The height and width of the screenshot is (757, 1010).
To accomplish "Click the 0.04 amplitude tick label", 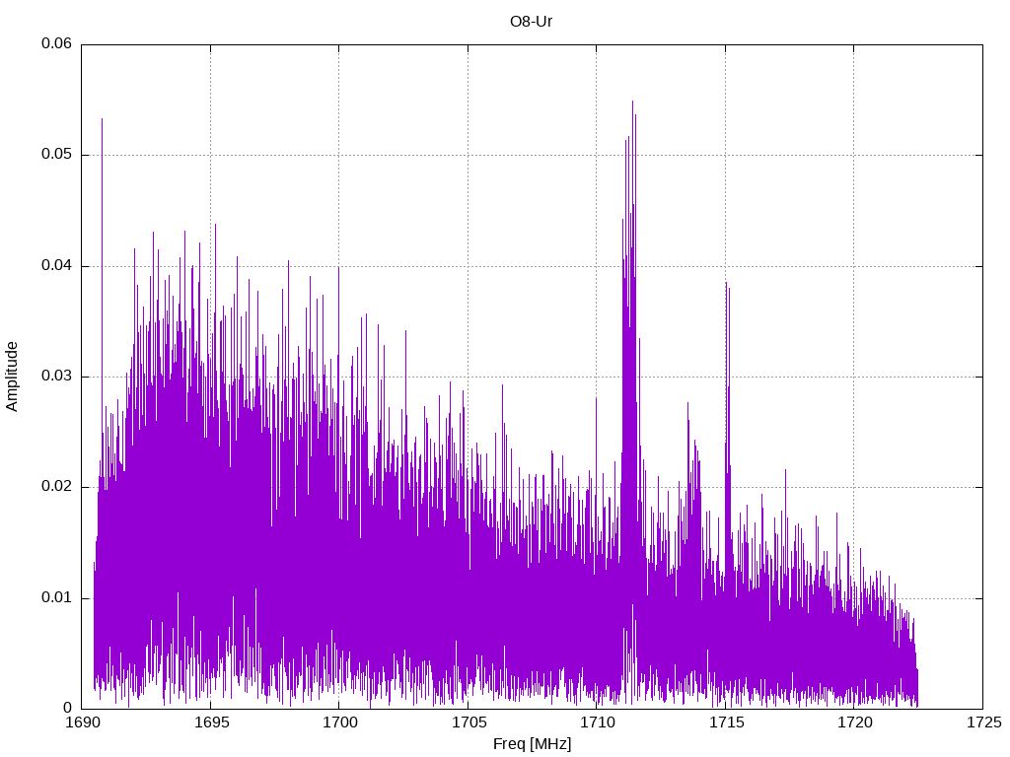I will [56, 265].
